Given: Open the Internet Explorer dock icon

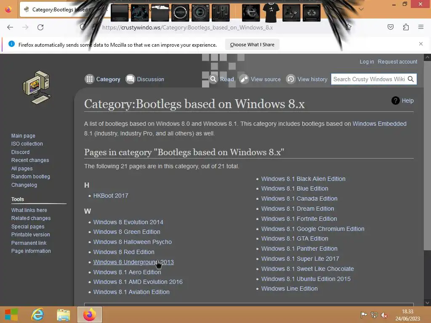Looking at the screenshot, I should tap(251, 13).
